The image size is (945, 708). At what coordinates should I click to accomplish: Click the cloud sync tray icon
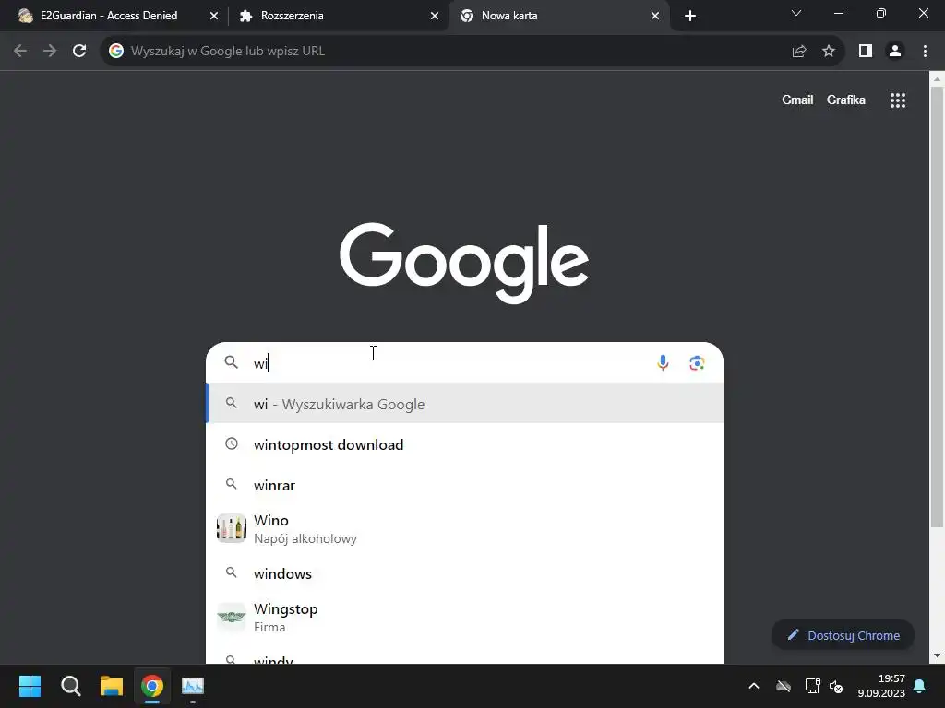[x=784, y=686]
